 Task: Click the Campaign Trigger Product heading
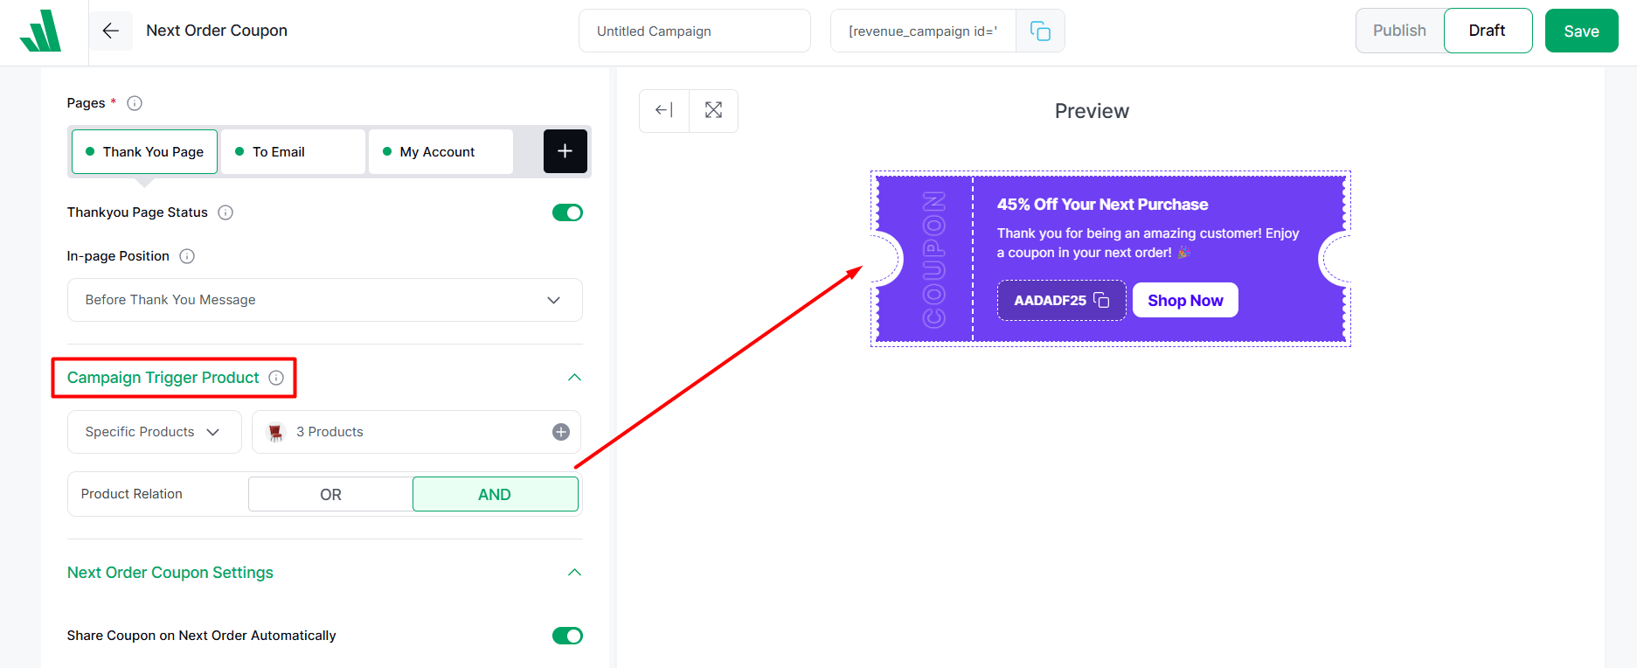click(x=163, y=378)
